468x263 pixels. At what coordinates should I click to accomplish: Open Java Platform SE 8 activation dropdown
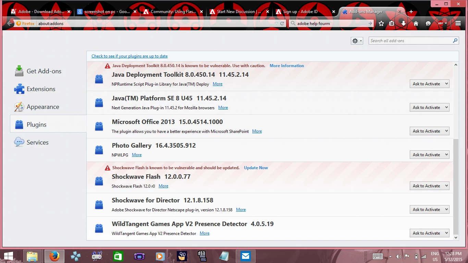(x=429, y=108)
